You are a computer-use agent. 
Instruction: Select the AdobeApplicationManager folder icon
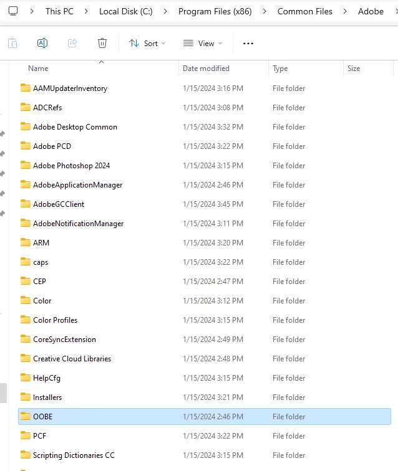(26, 184)
